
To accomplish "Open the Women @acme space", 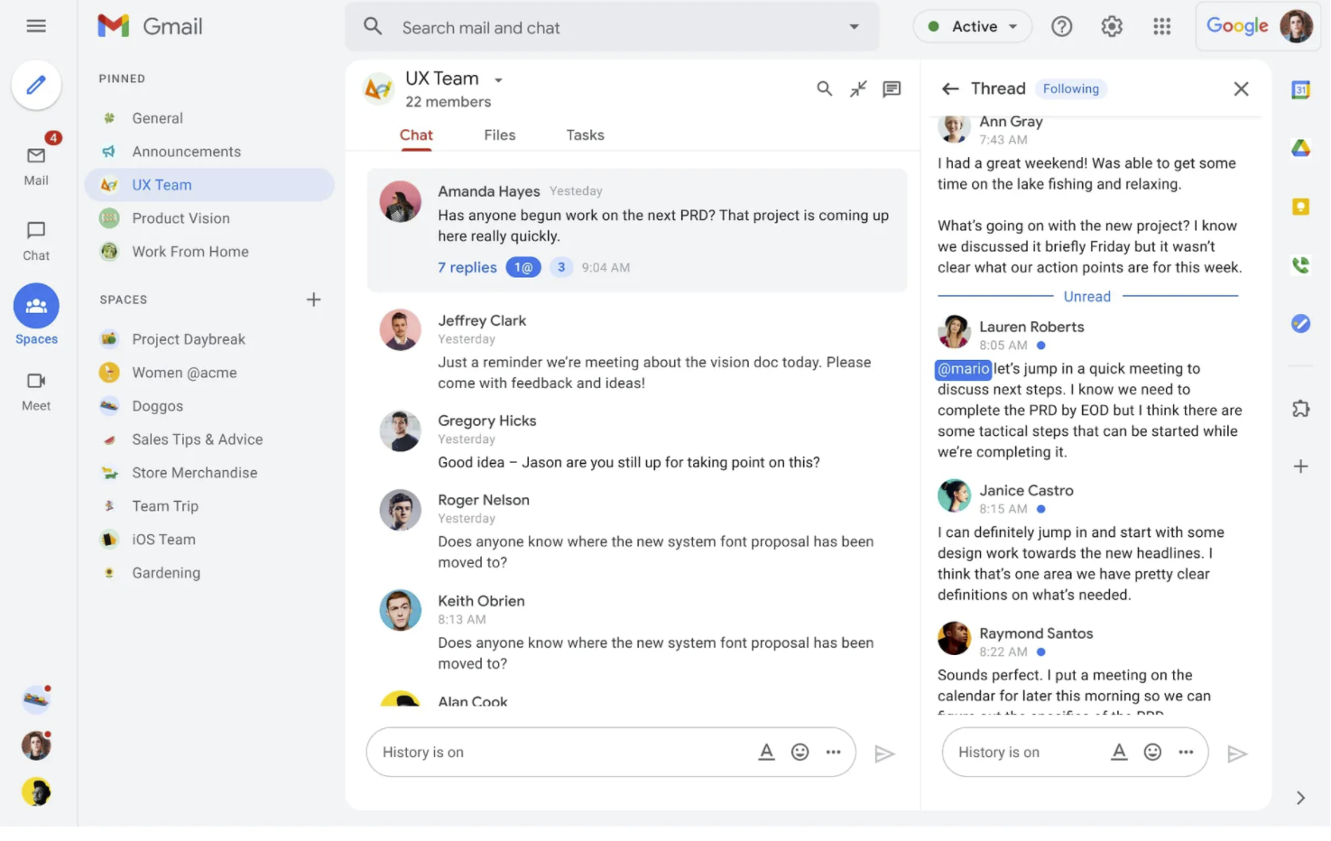I will [x=209, y=373].
